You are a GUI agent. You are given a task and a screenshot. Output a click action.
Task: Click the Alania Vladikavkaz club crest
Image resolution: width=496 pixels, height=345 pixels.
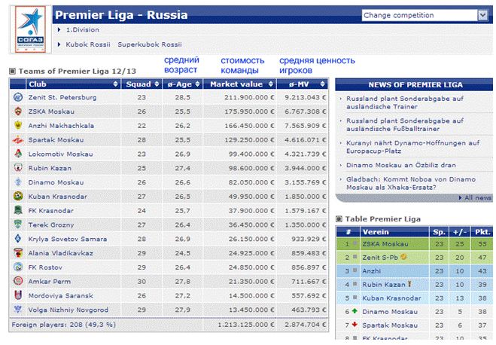18,253
